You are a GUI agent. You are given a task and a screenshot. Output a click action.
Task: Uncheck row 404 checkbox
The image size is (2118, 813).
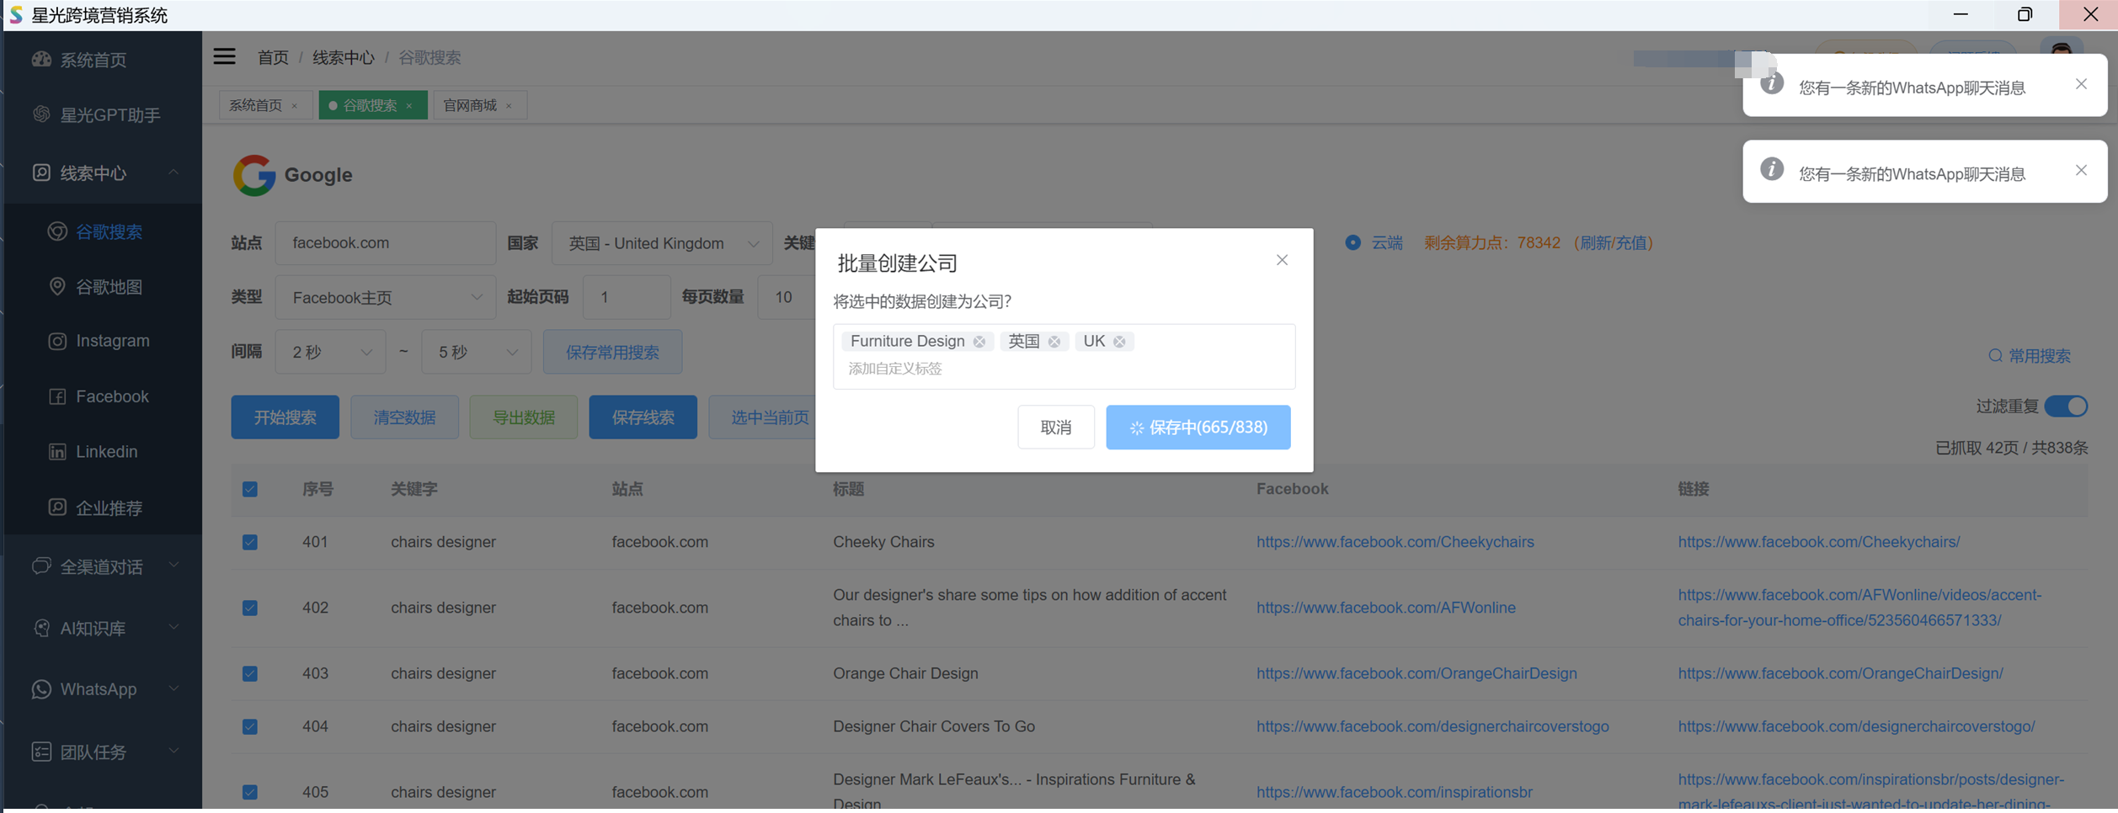tap(250, 726)
